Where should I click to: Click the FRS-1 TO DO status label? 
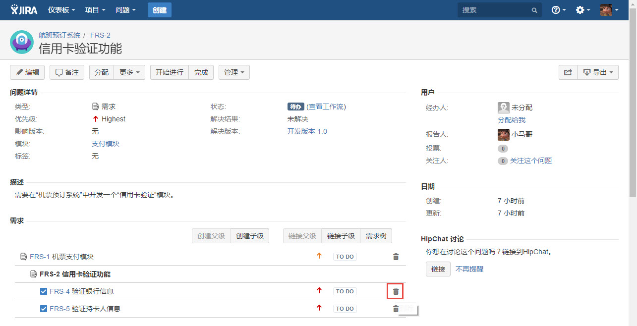click(345, 257)
